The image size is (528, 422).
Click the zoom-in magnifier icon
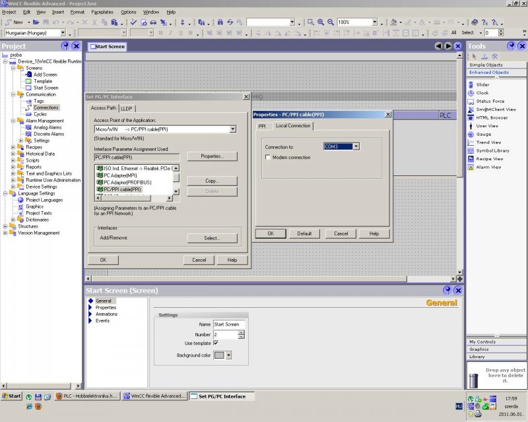point(321,22)
